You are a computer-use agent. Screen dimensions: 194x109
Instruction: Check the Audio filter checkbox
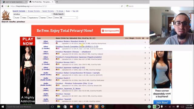click(14, 18)
